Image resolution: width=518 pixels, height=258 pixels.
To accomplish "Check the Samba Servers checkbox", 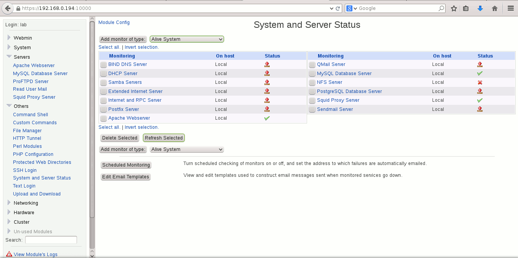I will 103,83.
